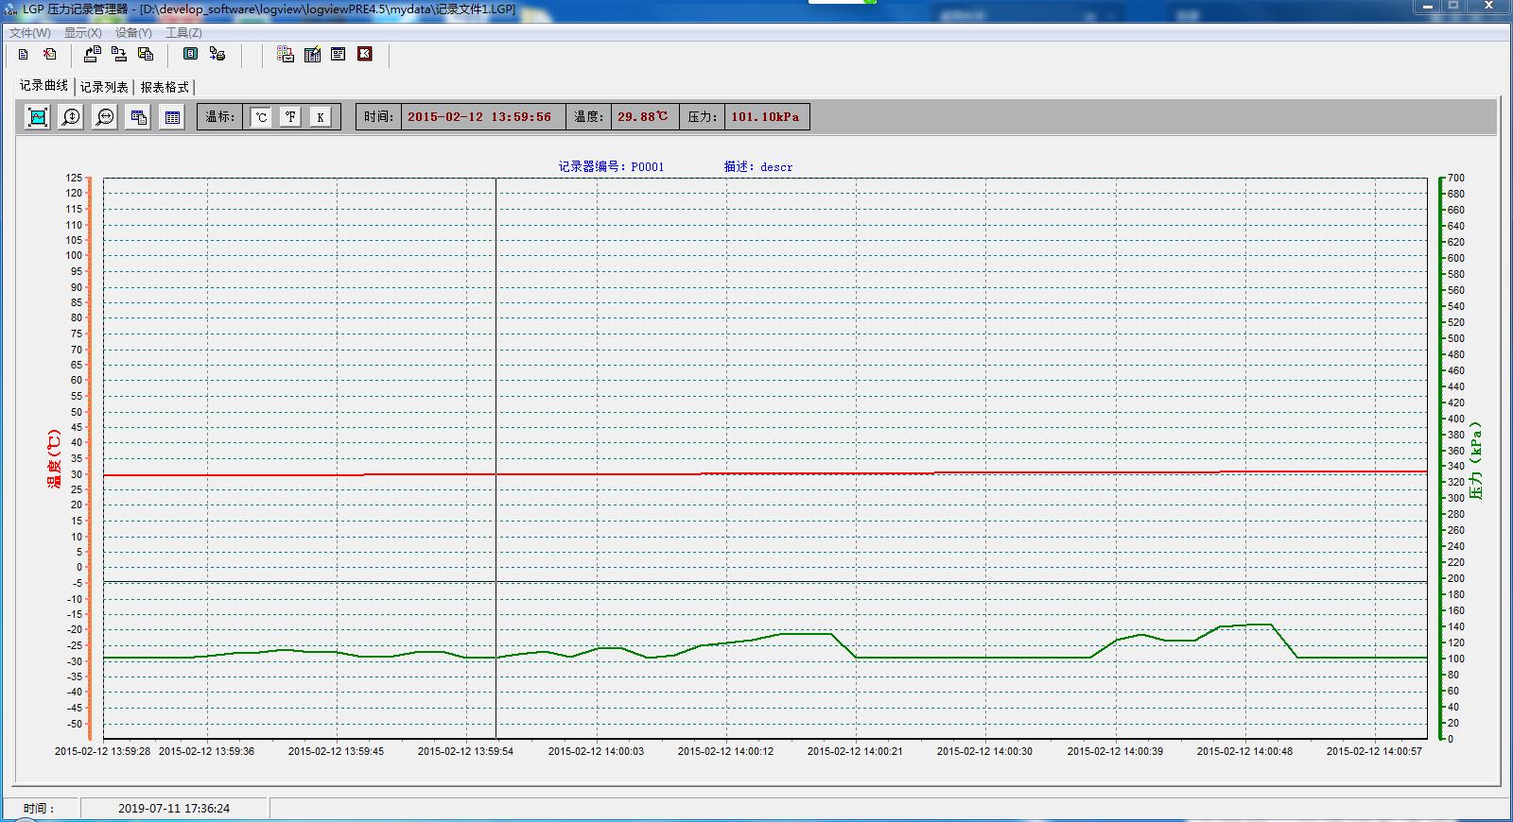
Task: Click the red close-file document icon
Action: point(50,55)
